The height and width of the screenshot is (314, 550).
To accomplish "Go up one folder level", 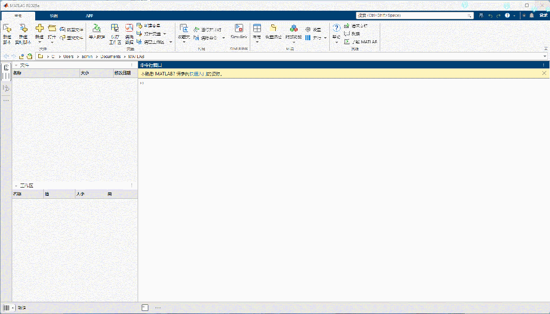I will click(x=22, y=56).
